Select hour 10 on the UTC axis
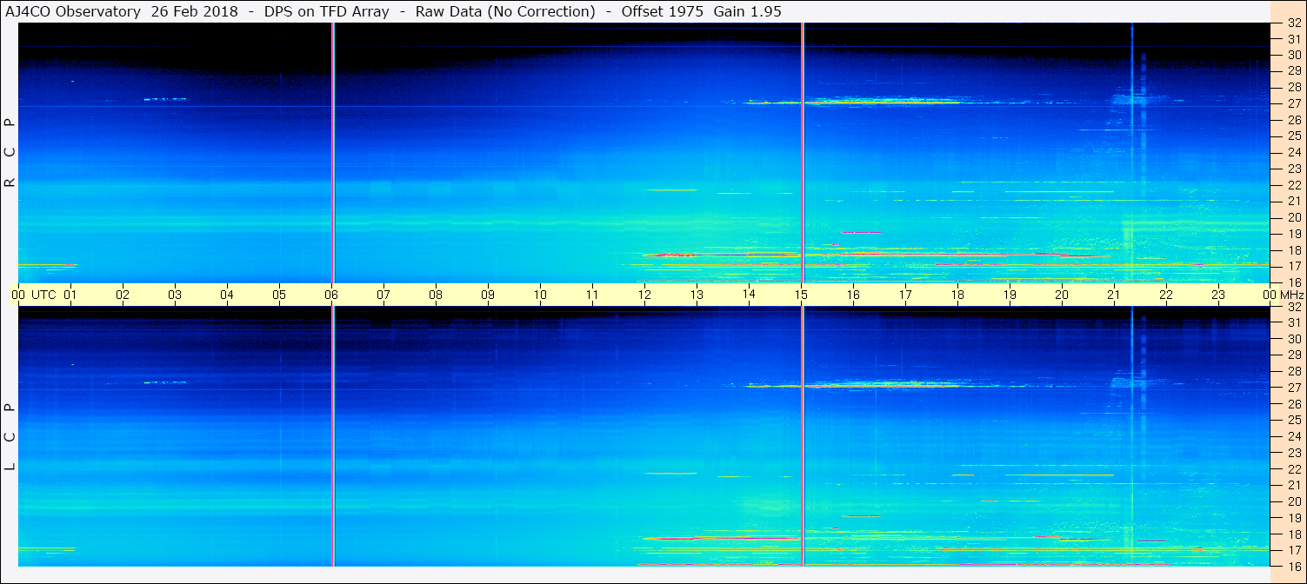 click(x=540, y=295)
